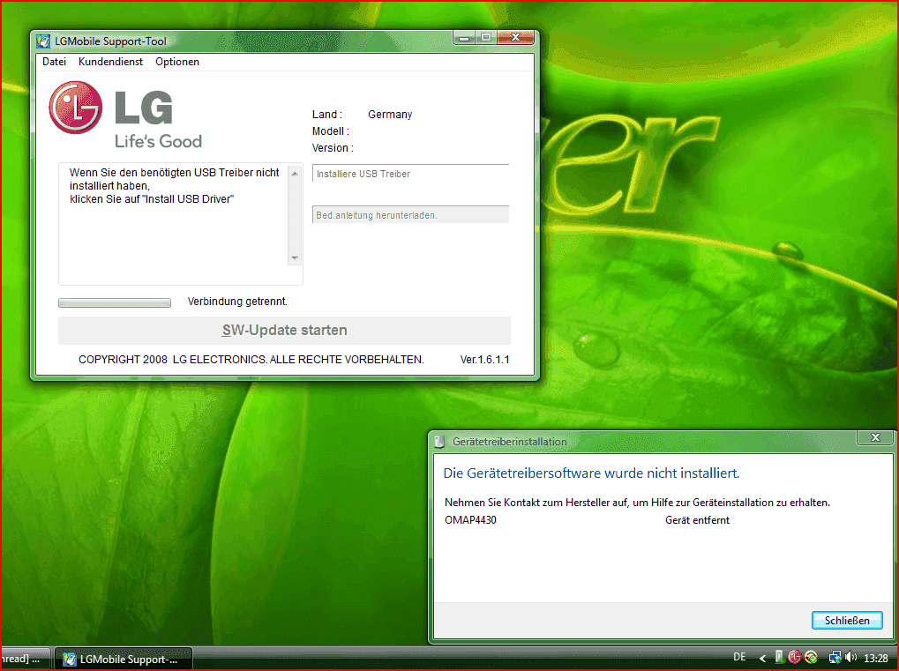Click the 'Ver.1.6.1.1' version text
Viewport: 899px width, 671px height.
click(x=484, y=359)
